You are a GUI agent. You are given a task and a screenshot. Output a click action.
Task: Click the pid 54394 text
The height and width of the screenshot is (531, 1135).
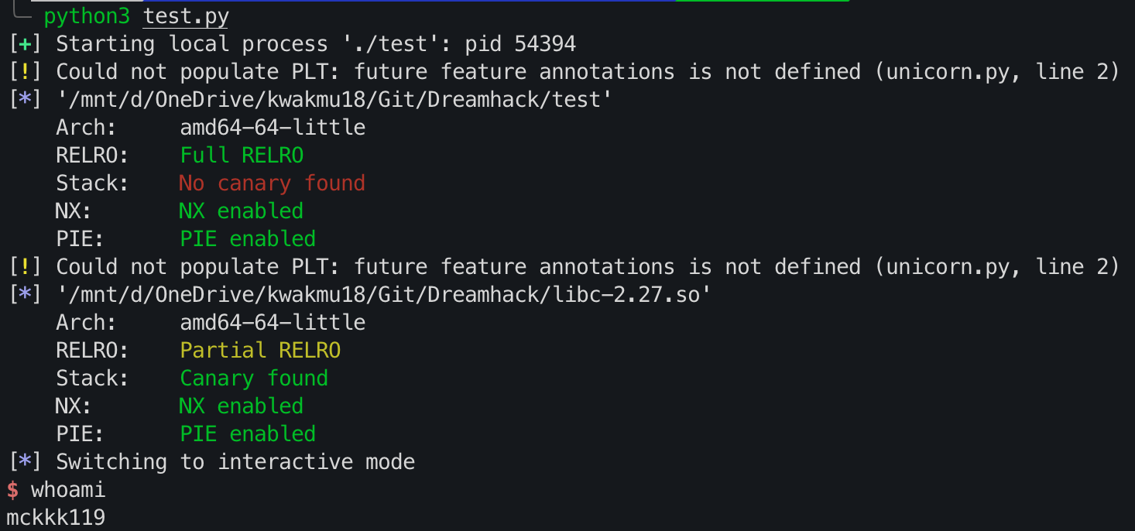click(x=520, y=43)
